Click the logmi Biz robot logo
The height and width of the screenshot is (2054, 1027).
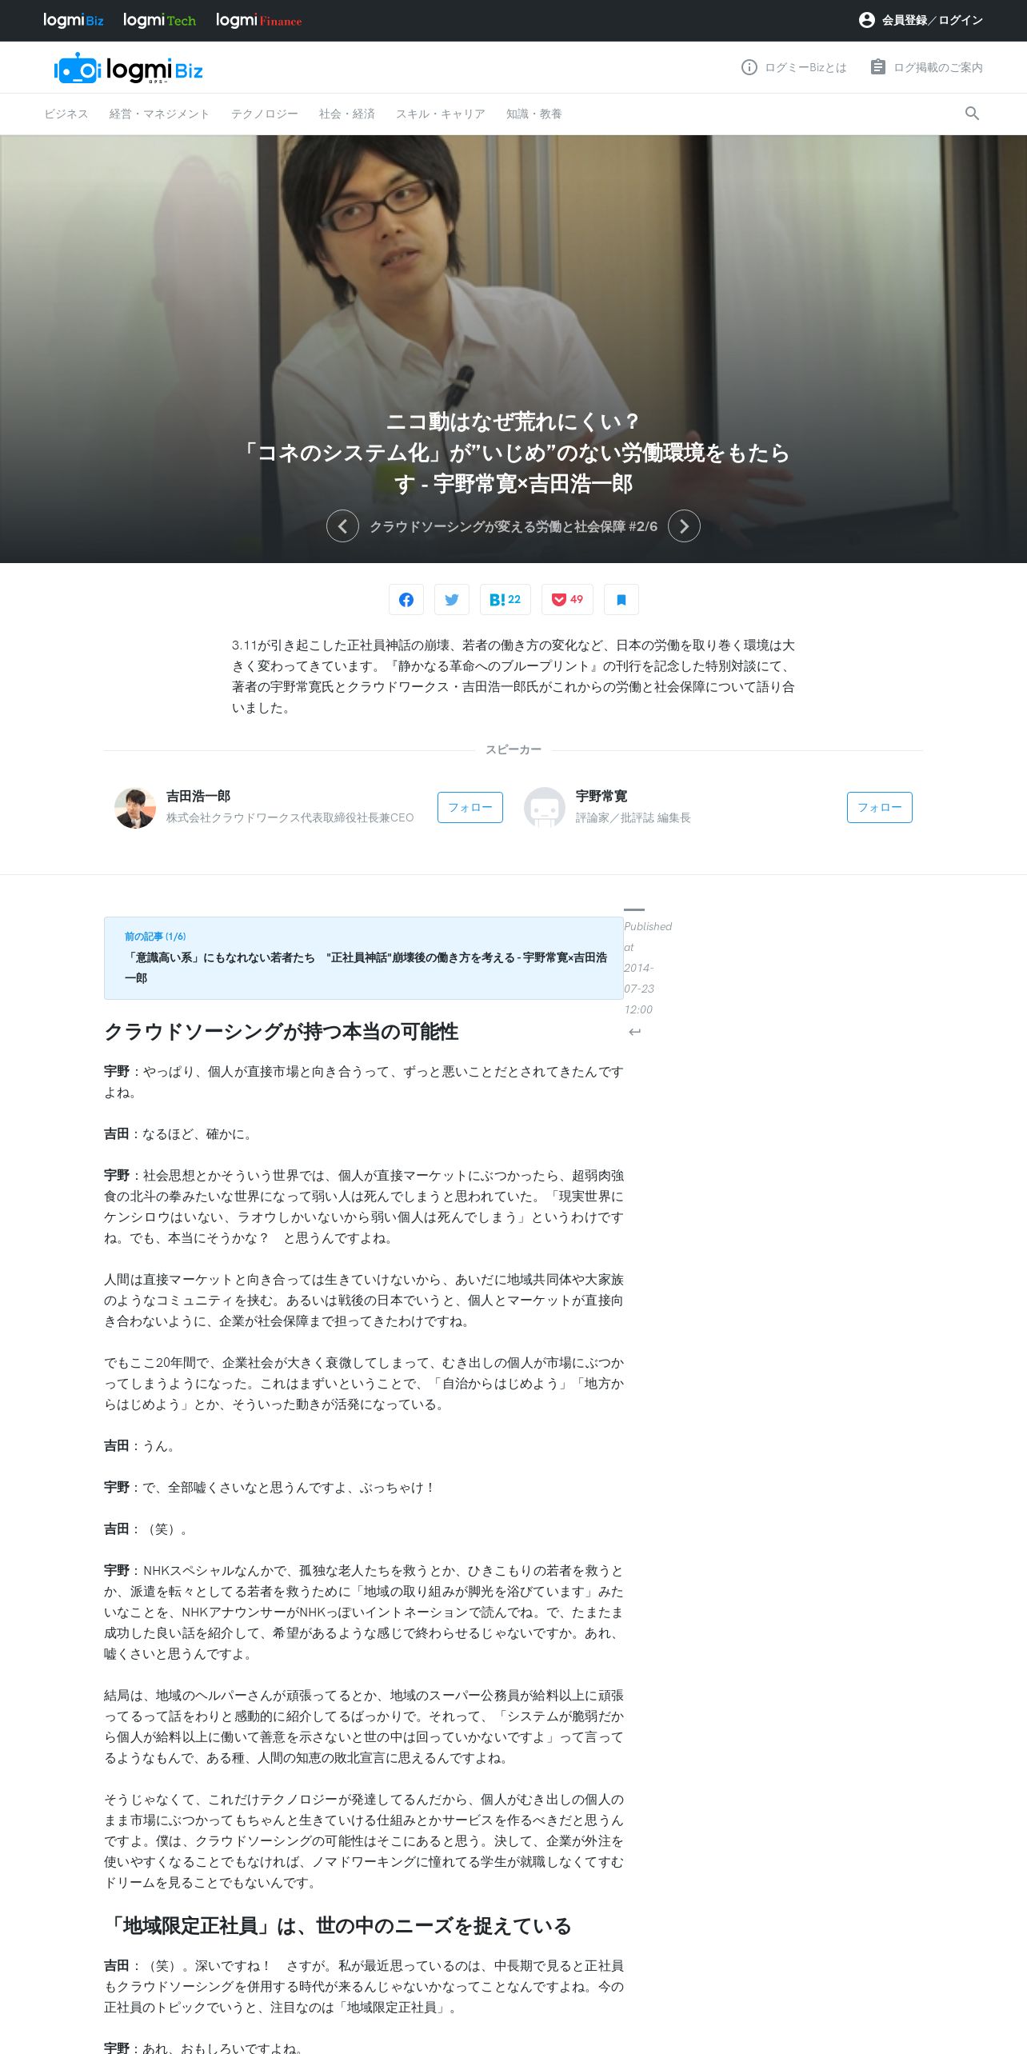[128, 69]
